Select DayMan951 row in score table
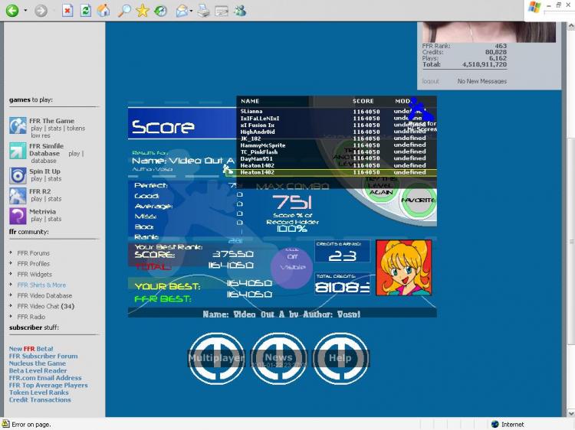The width and height of the screenshot is (575, 430). click(x=337, y=159)
